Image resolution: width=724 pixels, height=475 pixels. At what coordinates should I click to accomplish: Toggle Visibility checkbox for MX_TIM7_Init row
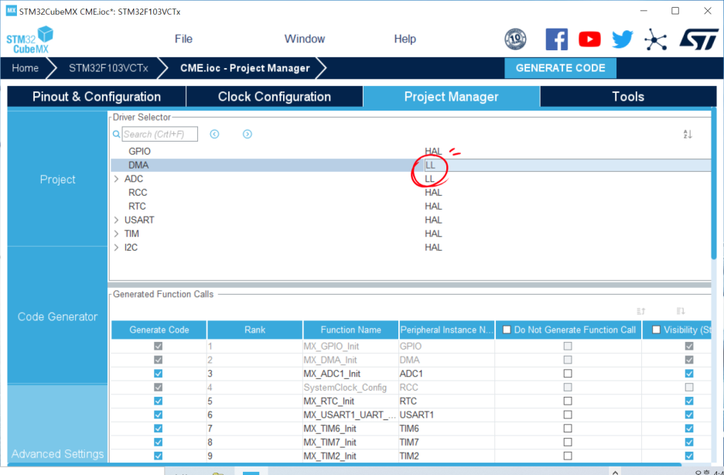pyautogui.click(x=689, y=443)
